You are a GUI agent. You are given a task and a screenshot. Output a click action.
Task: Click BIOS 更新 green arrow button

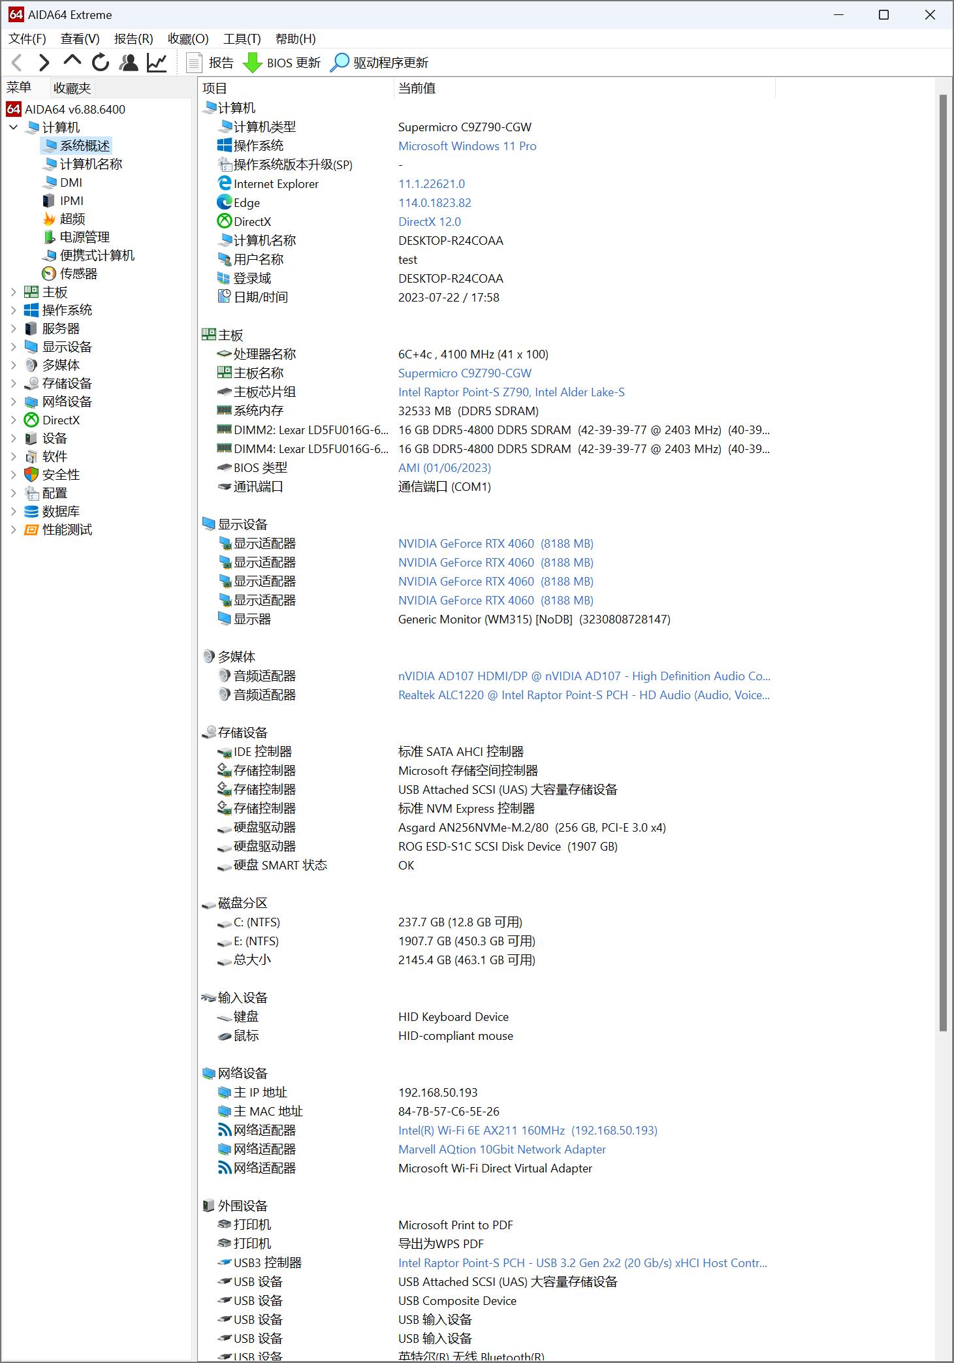[282, 63]
